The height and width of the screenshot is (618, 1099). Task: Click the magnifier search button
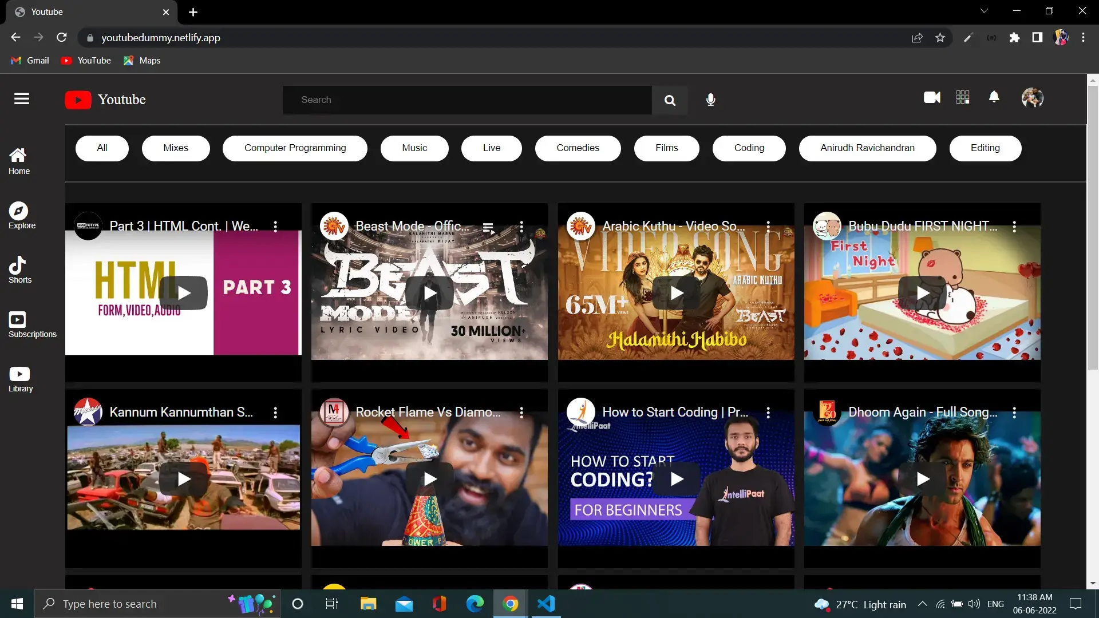670,100
